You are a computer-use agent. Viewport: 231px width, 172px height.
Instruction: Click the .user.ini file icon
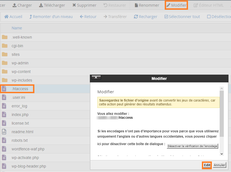point(4,97)
